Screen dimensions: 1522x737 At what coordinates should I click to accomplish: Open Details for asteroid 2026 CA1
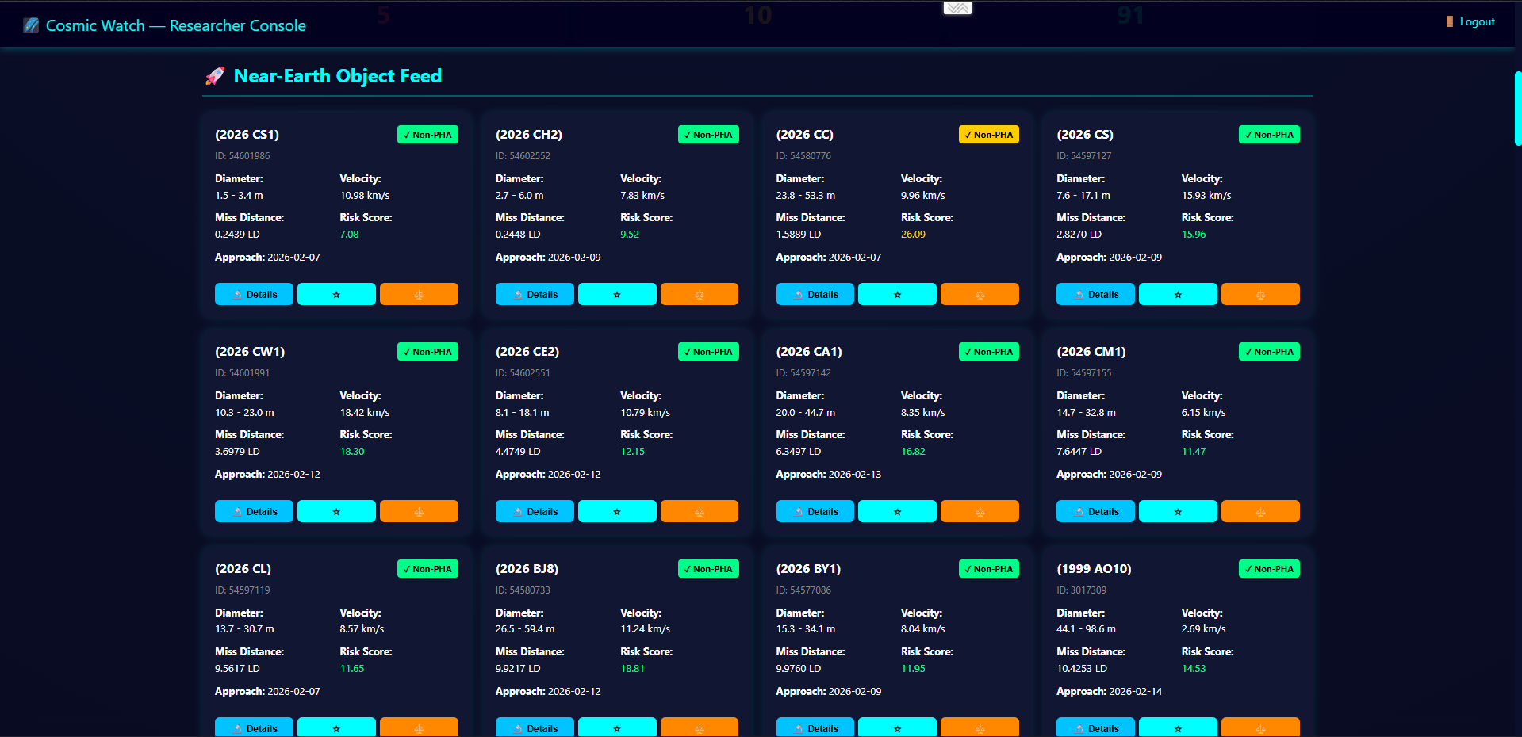[x=815, y=511]
